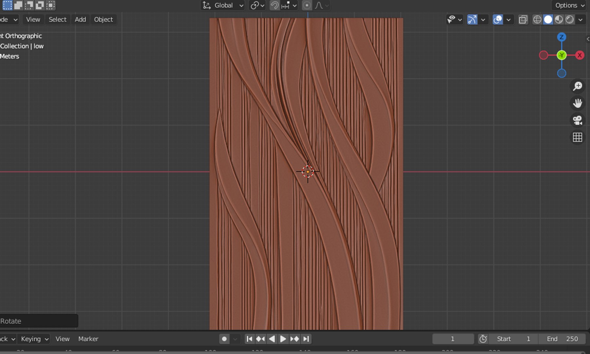Image resolution: width=590 pixels, height=354 pixels.
Task: Toggle the clock preview range button
Action: click(483, 339)
